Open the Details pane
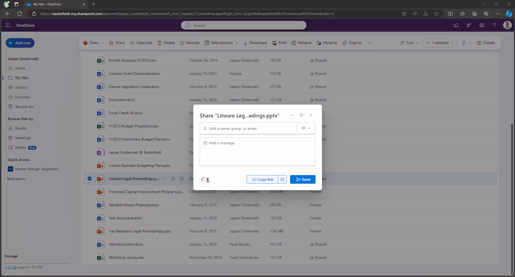The height and width of the screenshot is (277, 515). (486, 43)
